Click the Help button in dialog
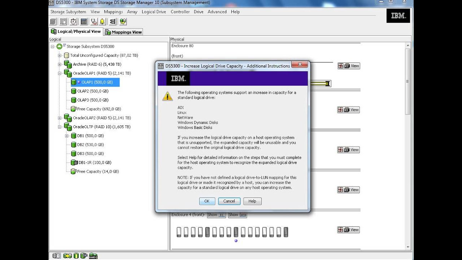 tap(252, 201)
